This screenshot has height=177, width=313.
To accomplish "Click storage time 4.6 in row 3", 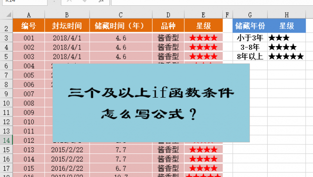I will tap(121, 38).
